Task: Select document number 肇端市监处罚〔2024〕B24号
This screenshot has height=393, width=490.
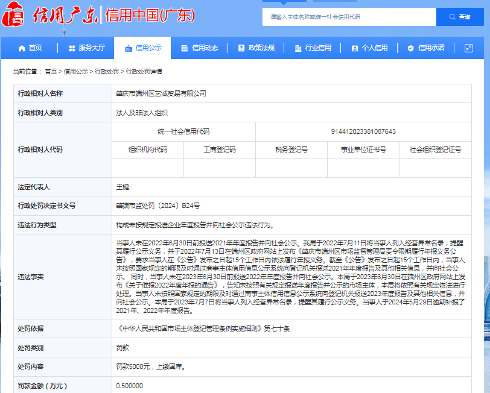Action: [x=158, y=206]
